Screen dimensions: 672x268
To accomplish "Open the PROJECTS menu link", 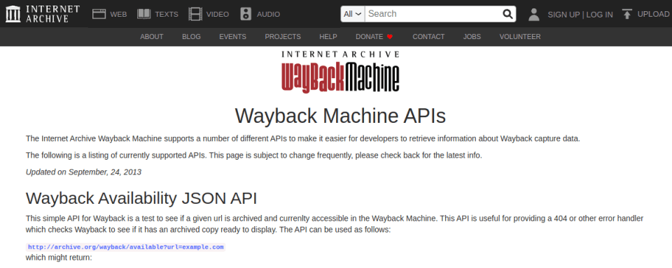I will coord(283,37).
